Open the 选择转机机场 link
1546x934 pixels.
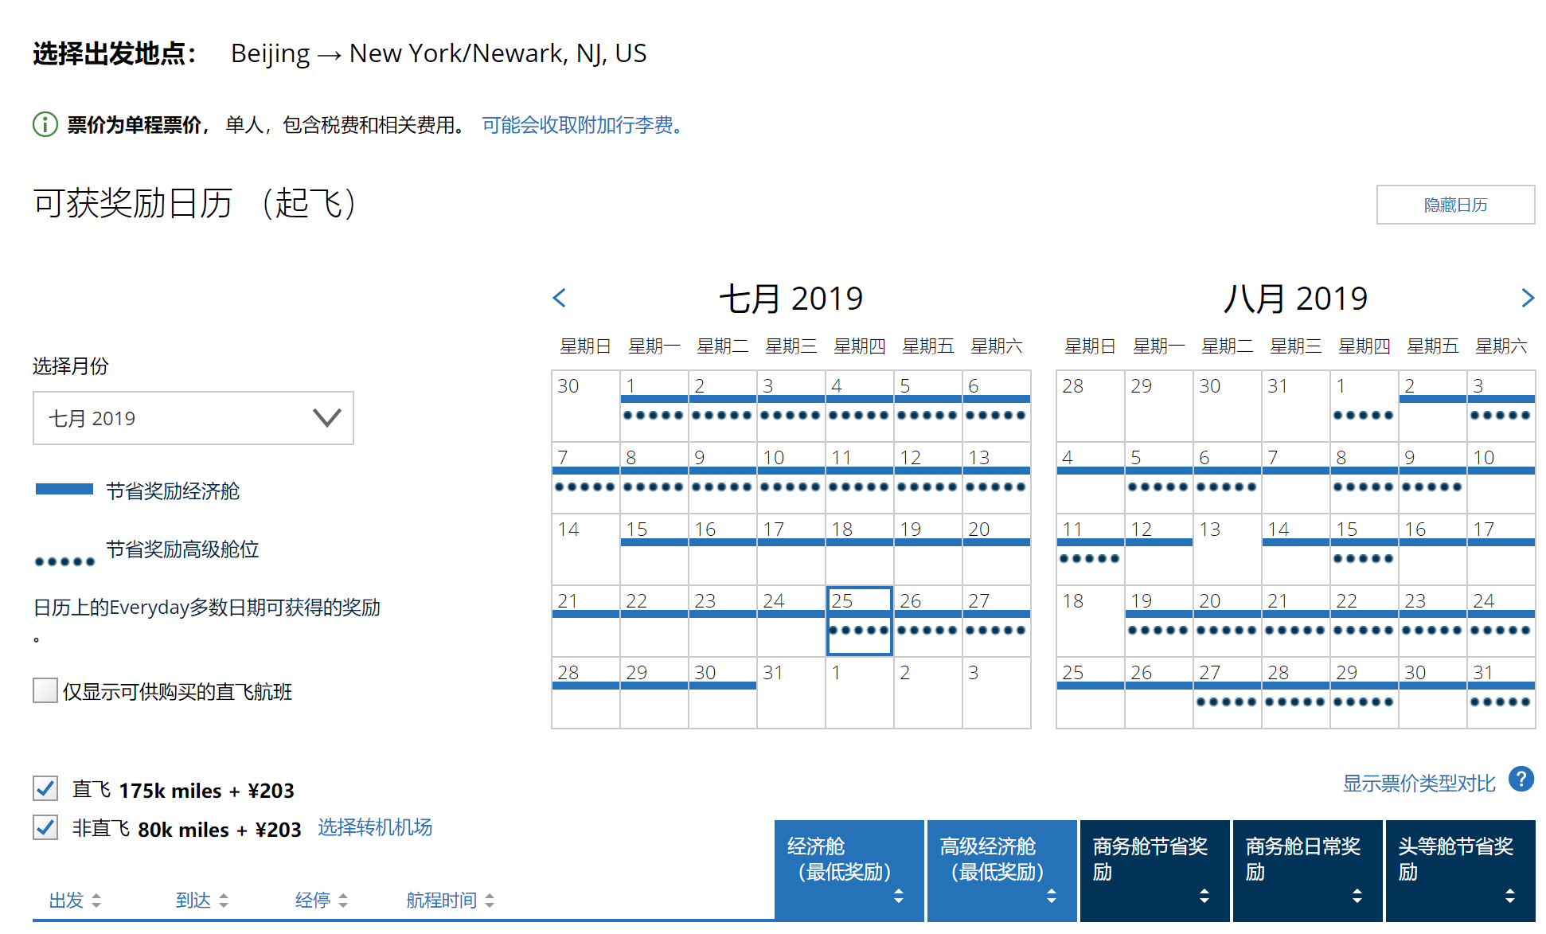(x=375, y=827)
